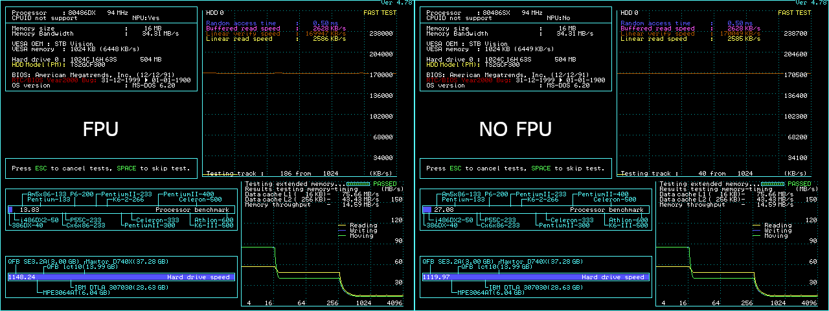Click the green 'SPACE' key hint in NO FPU panel

coord(541,168)
